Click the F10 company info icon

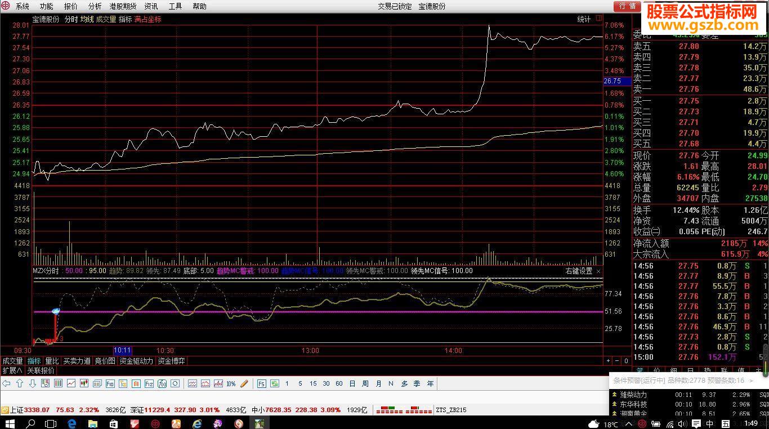[x=110, y=383]
